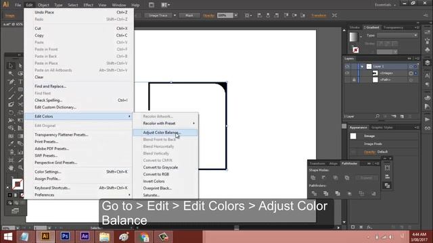Image resolution: width=433 pixels, height=243 pixels.
Task: Select the Rotate tool
Action: point(11,113)
